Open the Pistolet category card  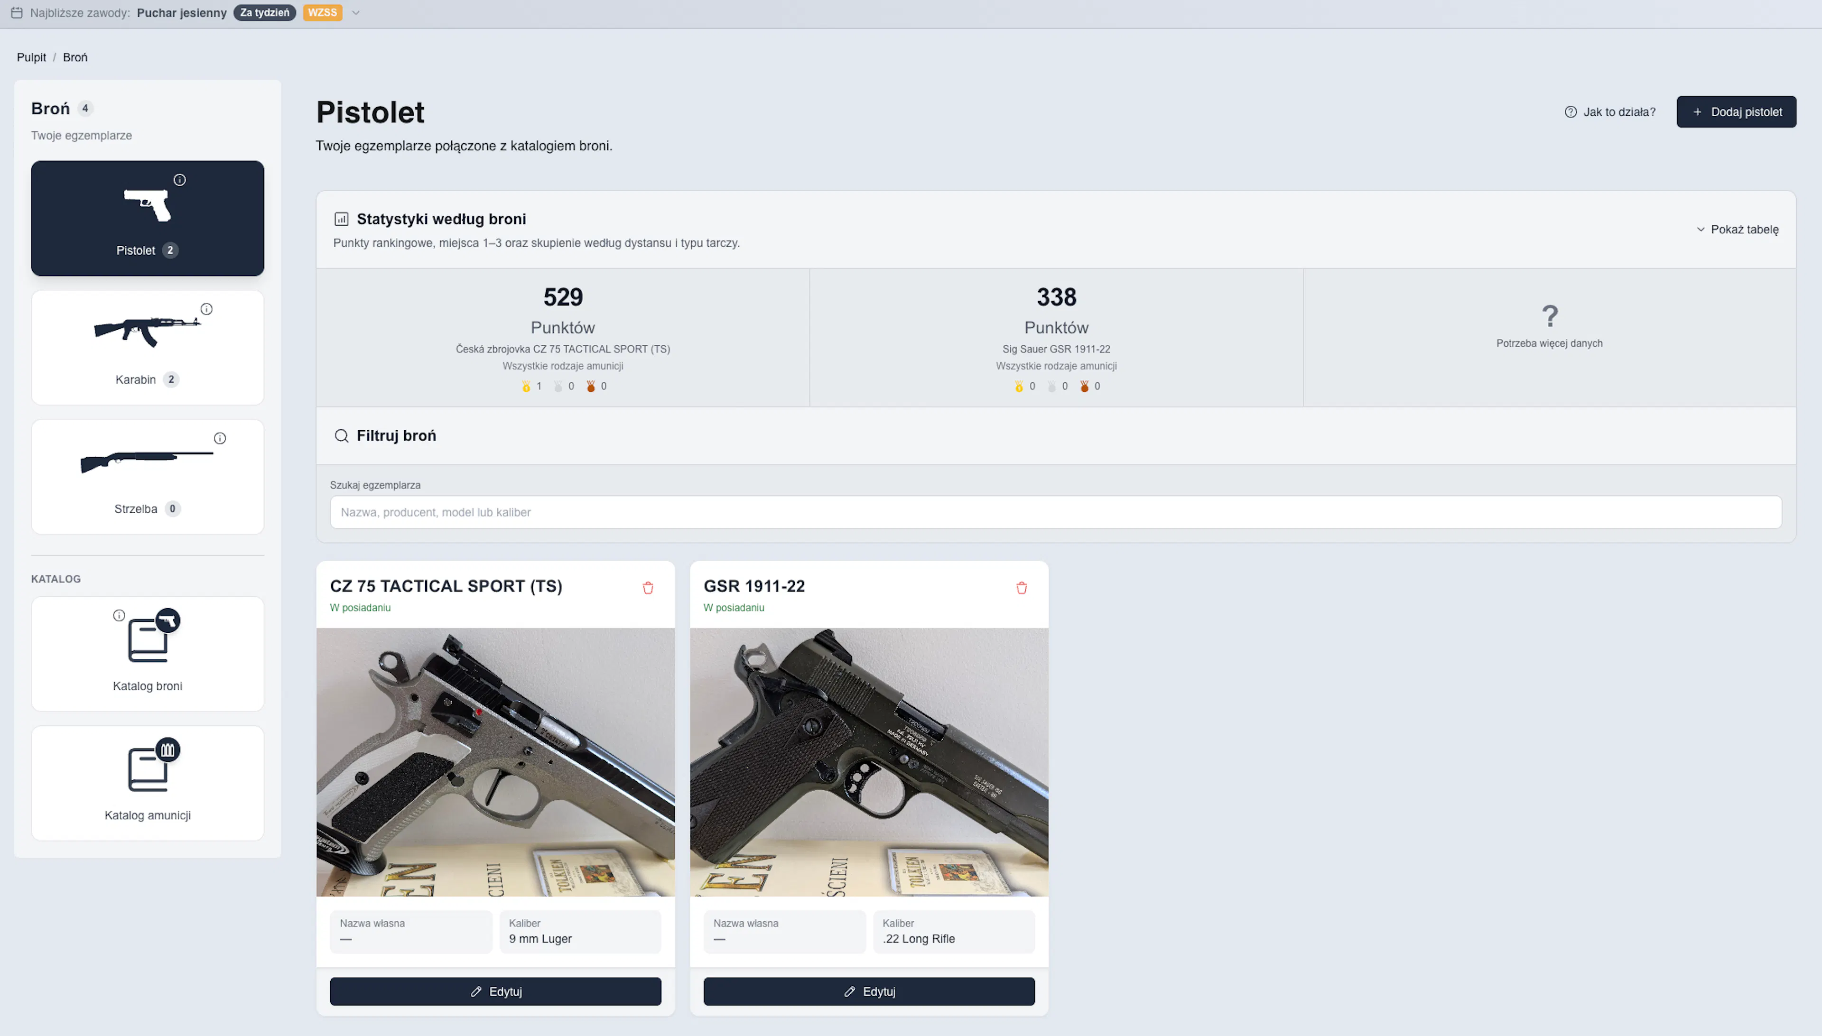click(147, 218)
